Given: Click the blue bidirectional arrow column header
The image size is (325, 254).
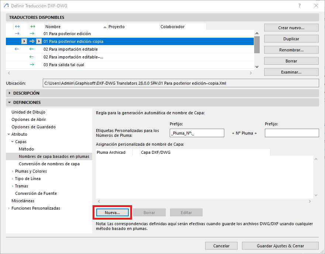Looking at the screenshot, I should click(17, 27).
